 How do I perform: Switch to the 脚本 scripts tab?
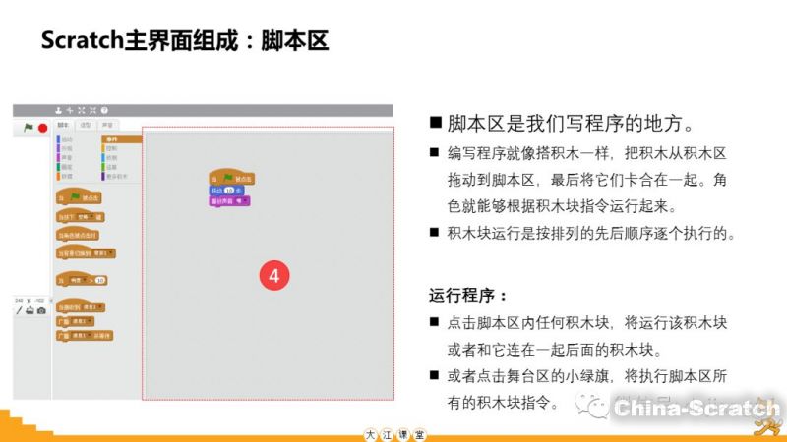(63, 125)
